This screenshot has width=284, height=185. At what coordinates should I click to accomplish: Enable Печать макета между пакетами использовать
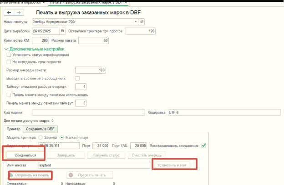9,95
